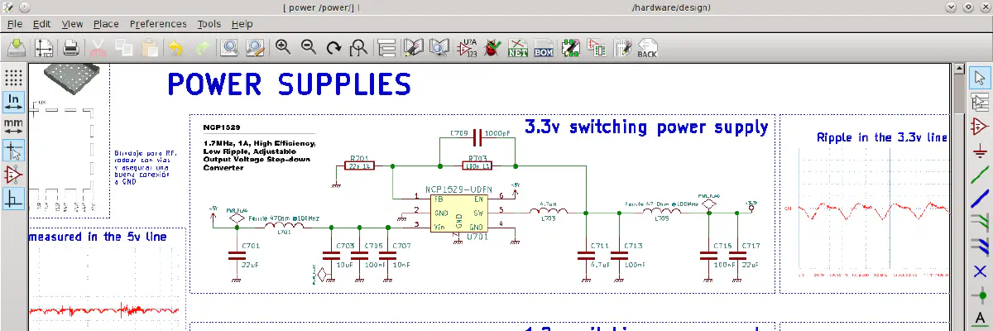This screenshot has width=993, height=331.
Task: Select no-connect flag tool
Action: click(980, 271)
